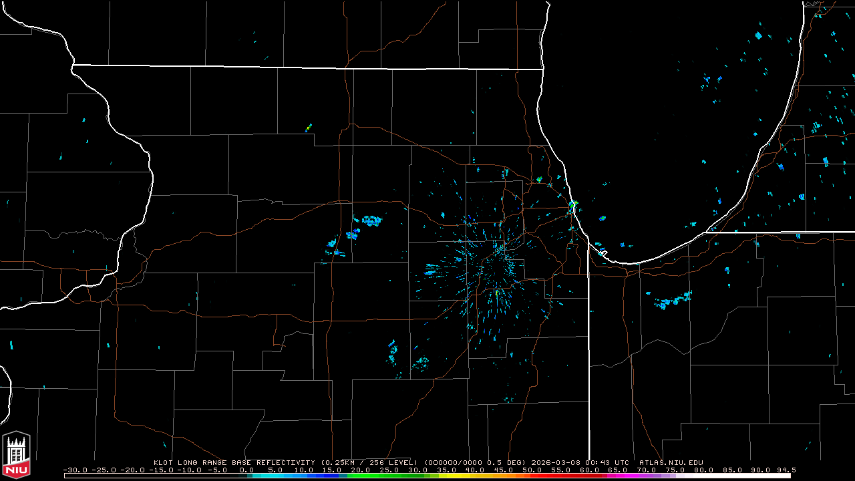Click the KLOT Long Range Base Reflectivity title
The image size is (855, 481).
[x=234, y=462]
